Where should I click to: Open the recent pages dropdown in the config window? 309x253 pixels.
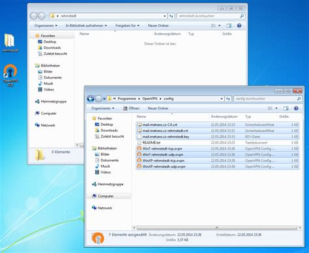point(104,99)
